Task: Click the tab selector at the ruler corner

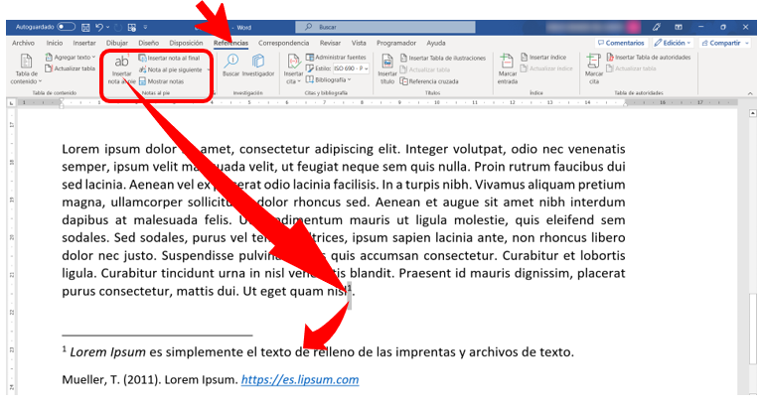Action: click(12, 103)
